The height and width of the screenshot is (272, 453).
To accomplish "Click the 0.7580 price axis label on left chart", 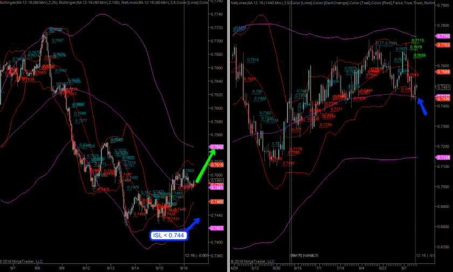I will 217,121.
